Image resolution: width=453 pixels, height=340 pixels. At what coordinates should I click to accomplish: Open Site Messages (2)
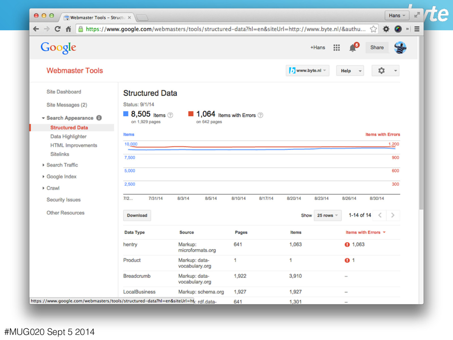(x=67, y=105)
